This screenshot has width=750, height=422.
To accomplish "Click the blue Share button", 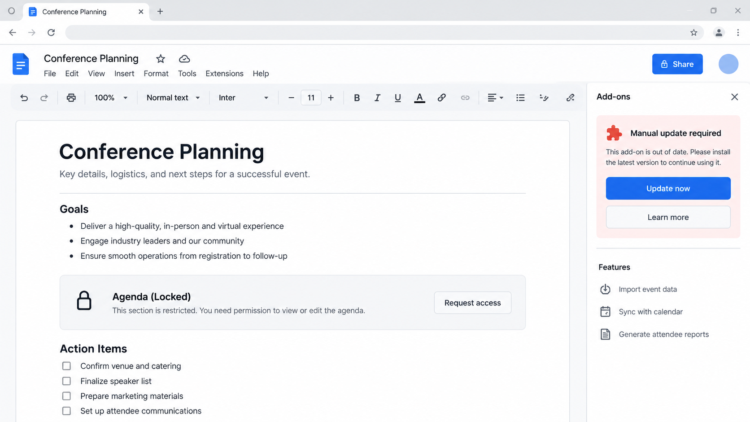I will coord(677,64).
